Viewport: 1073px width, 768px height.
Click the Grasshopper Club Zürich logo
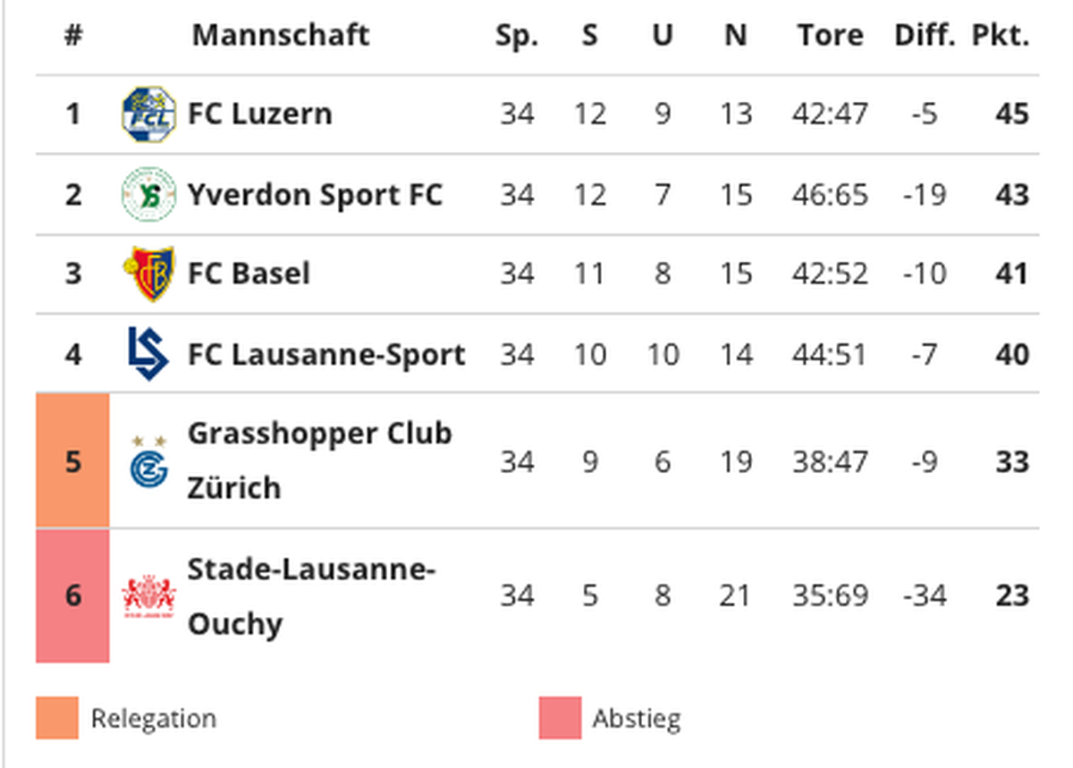pyautogui.click(x=148, y=462)
